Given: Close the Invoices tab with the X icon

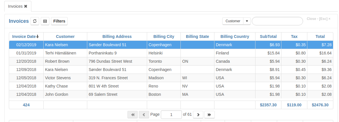Looking at the screenshot, I should pyautogui.click(x=26, y=6).
